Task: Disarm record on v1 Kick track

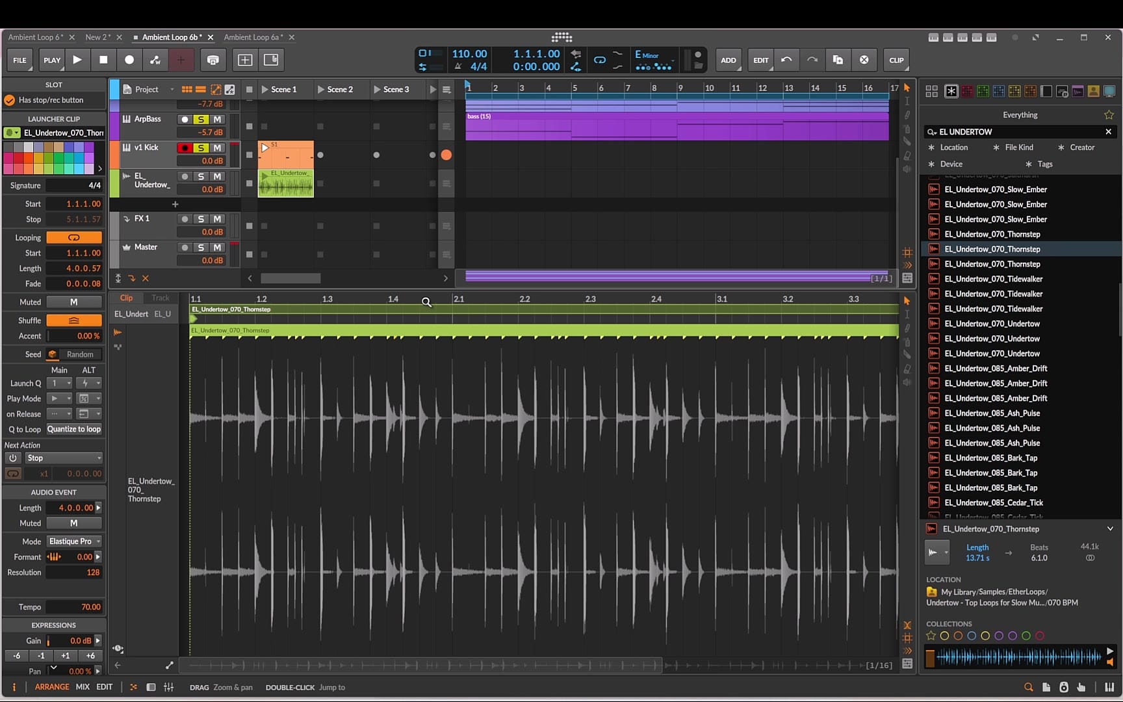Action: point(185,148)
